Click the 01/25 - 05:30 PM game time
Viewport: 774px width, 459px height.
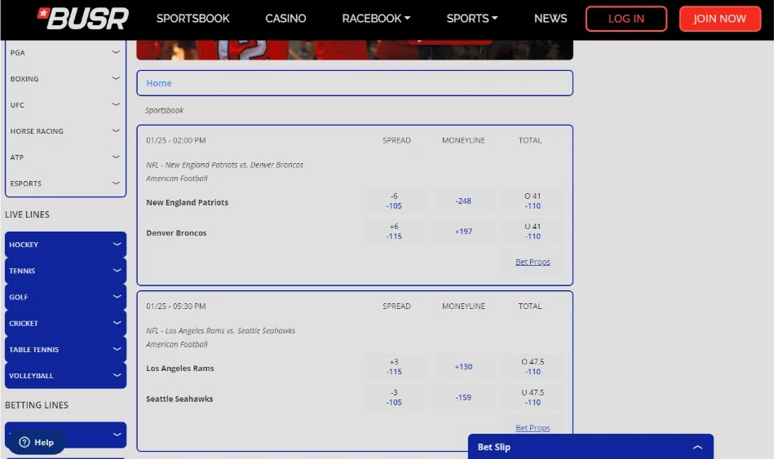pos(175,306)
